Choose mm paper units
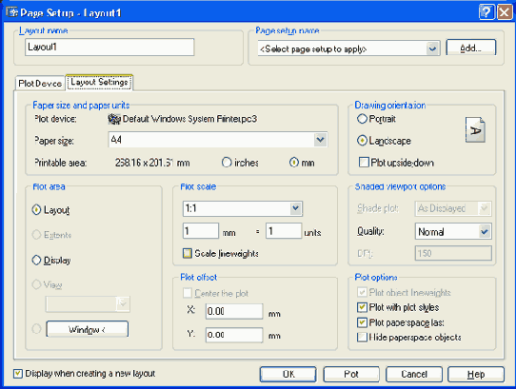Screen dimensions: 516x389 (x=294, y=163)
